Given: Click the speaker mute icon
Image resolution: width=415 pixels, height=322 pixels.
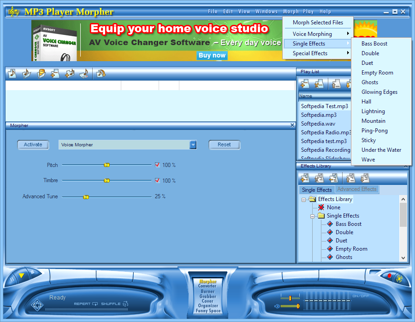Looking at the screenshot, I should [x=277, y=306].
